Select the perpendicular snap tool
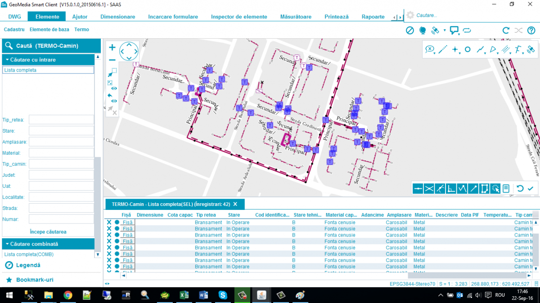 (451, 189)
